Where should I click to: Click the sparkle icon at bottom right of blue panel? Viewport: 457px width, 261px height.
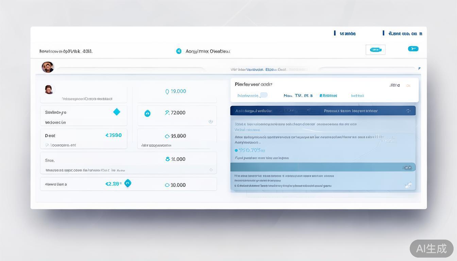[408, 185]
